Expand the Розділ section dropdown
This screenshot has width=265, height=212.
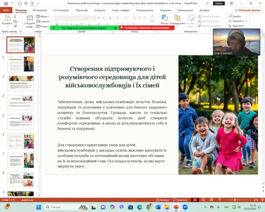click(43, 26)
